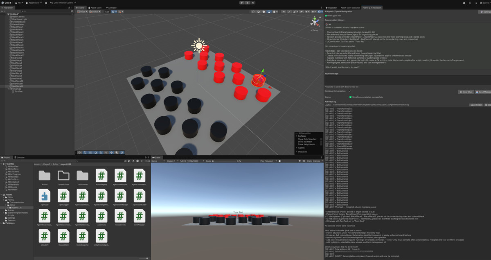Open the DynamicTools folder
491x260 pixels.
[x=63, y=178]
